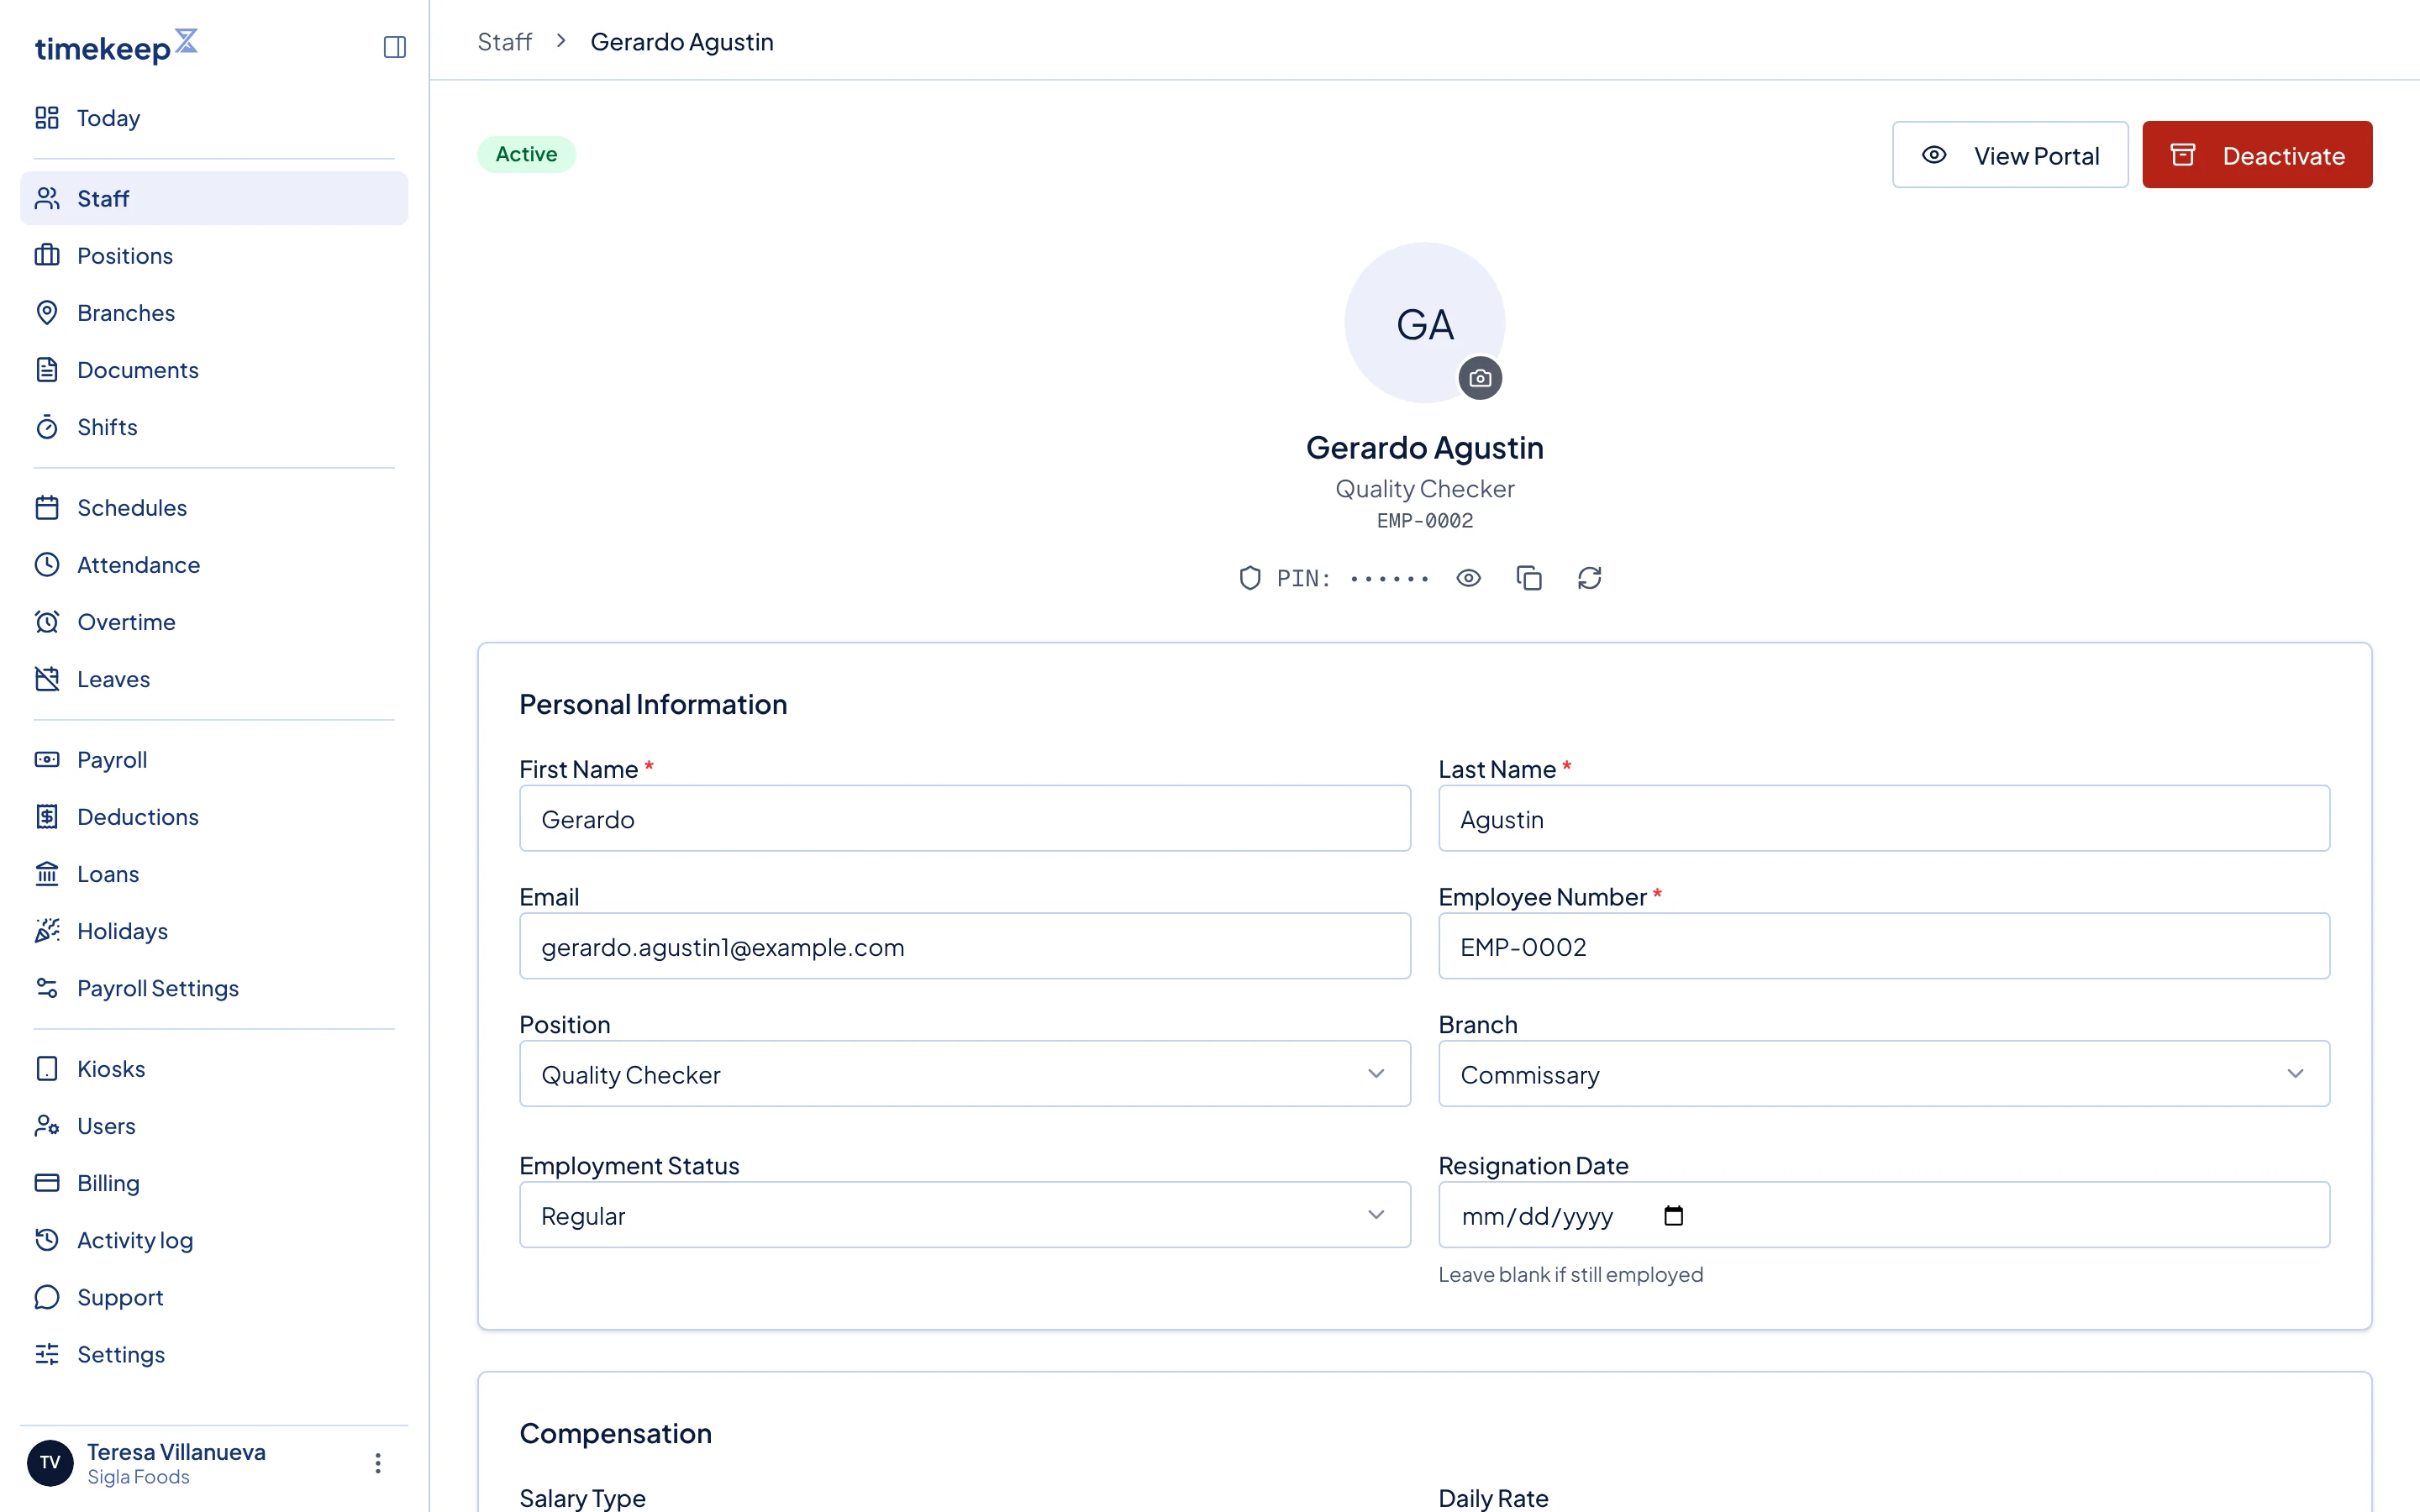Click the Holidays party icon

point(47,931)
